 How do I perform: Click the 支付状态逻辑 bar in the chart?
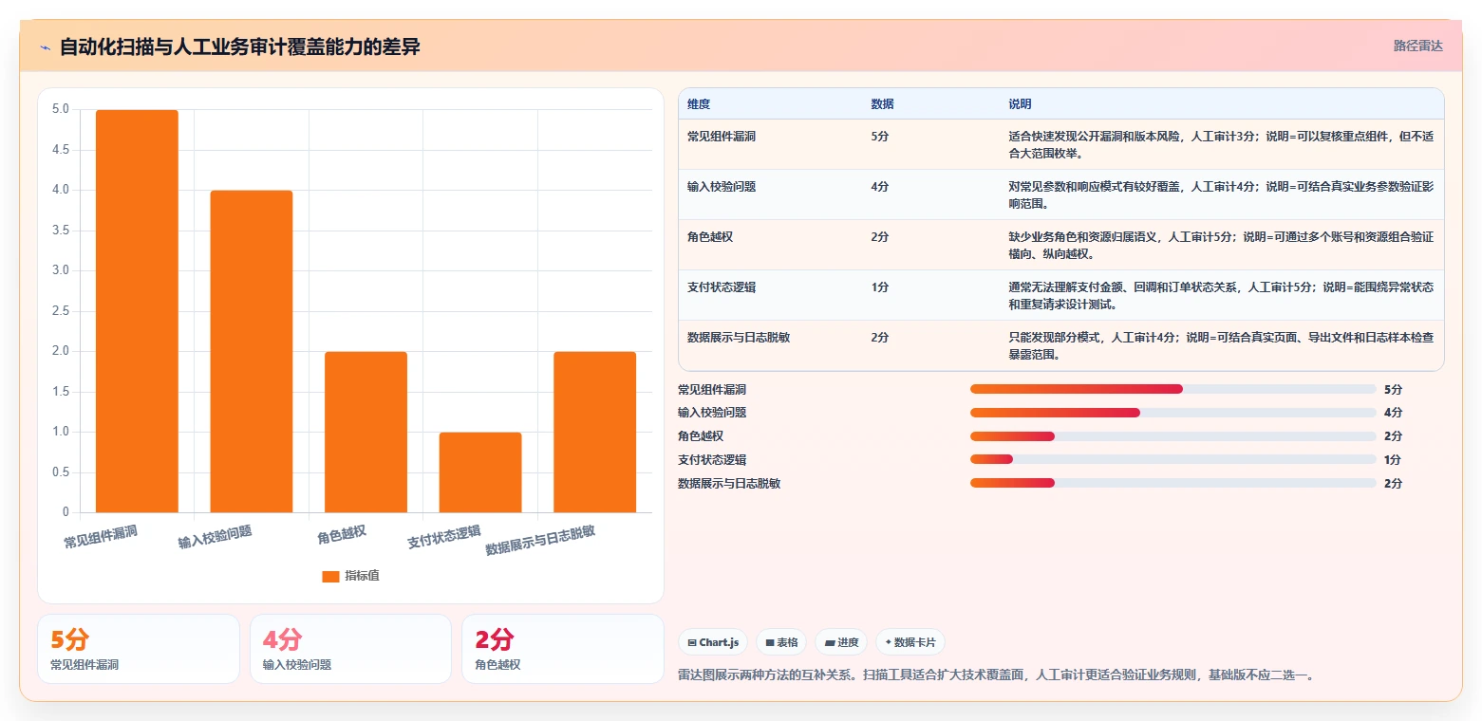(x=480, y=472)
